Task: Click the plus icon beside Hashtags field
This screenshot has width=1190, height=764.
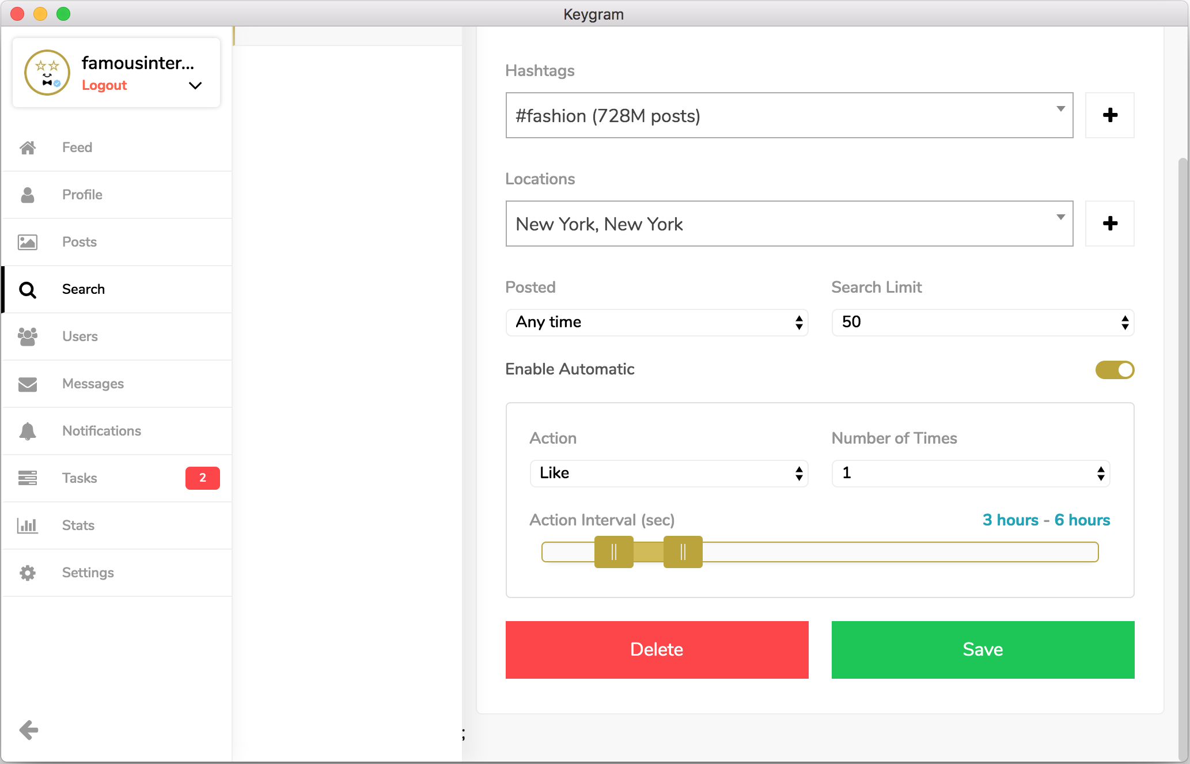Action: coord(1110,115)
